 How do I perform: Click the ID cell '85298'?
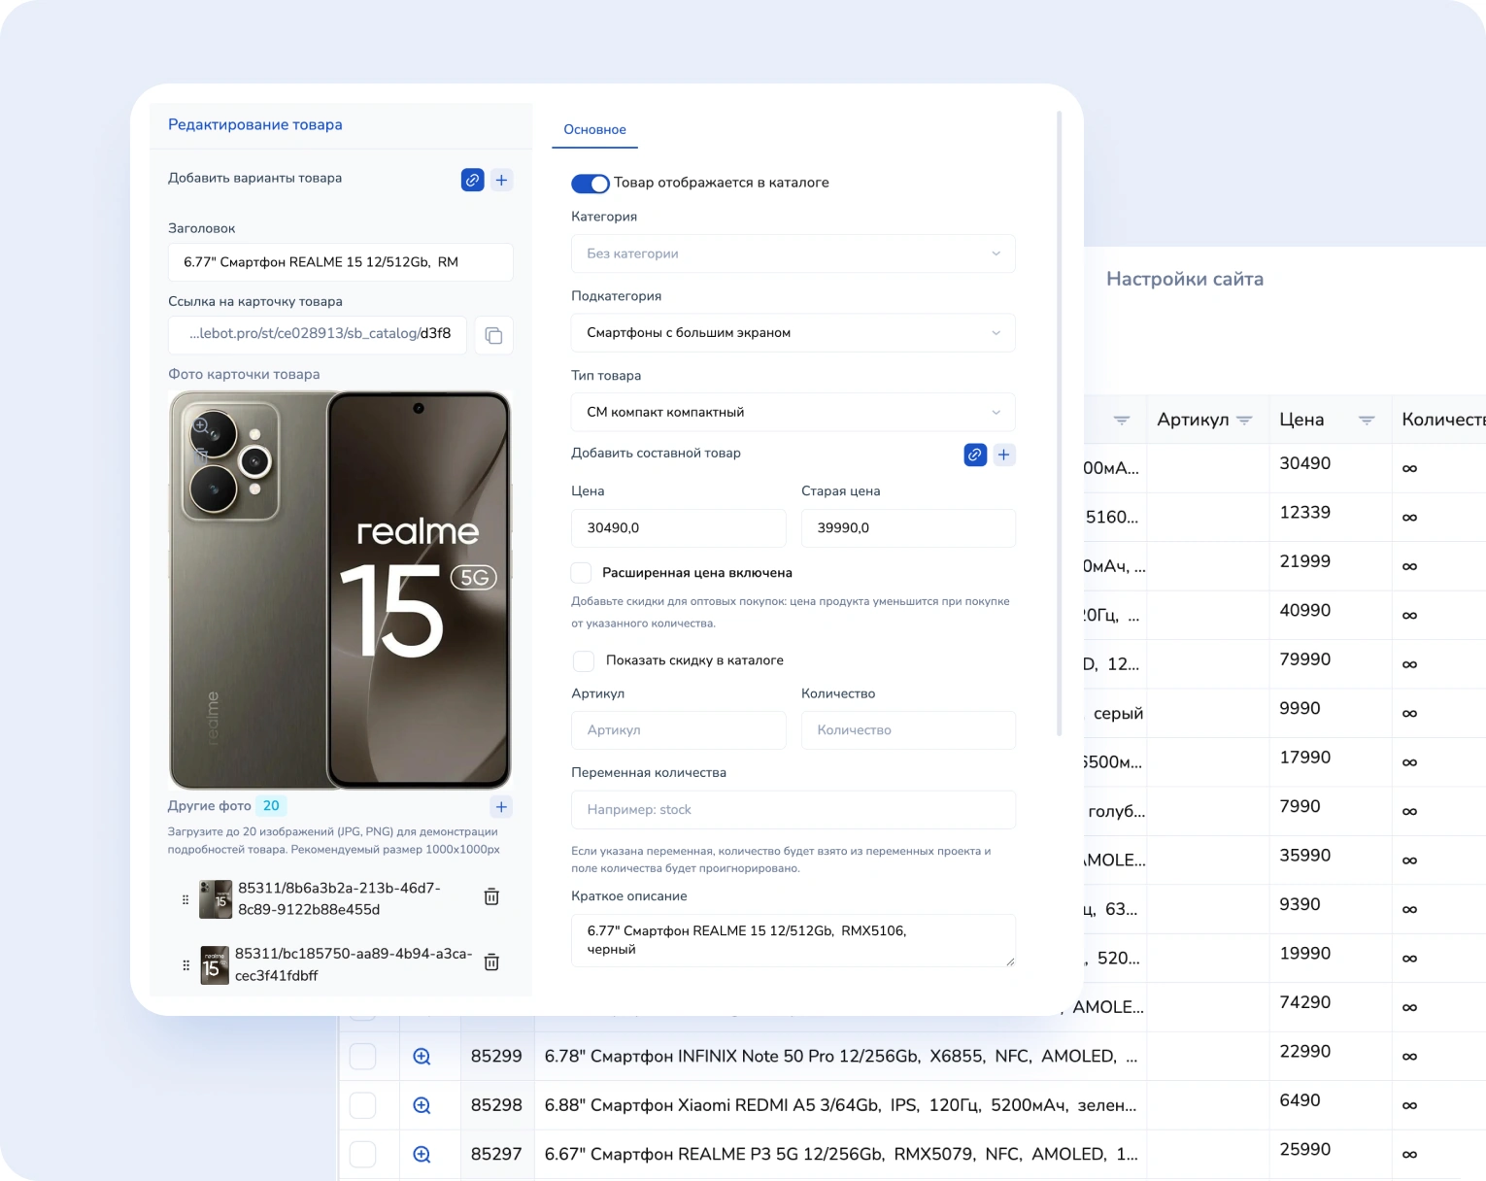click(496, 1105)
